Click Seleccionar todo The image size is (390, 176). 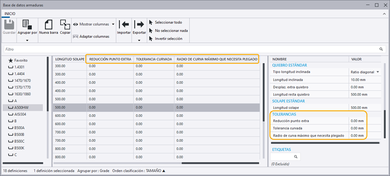166,22
